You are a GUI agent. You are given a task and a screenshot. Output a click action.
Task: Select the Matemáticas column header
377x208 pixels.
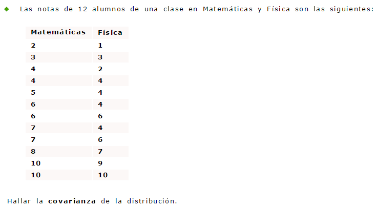coord(58,32)
